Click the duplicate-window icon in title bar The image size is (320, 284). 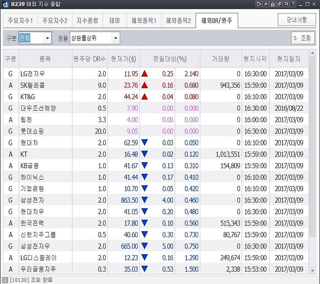[280, 4]
